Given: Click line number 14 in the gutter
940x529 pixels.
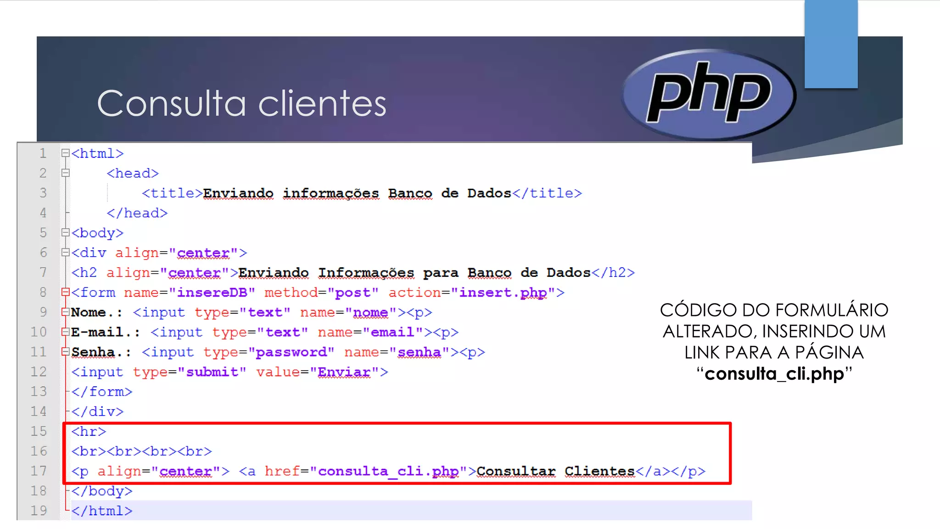Looking at the screenshot, I should point(39,411).
